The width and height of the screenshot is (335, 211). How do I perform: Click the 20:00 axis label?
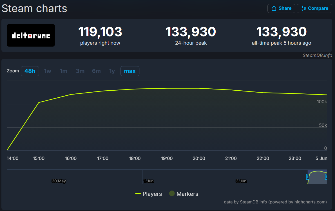(199, 159)
